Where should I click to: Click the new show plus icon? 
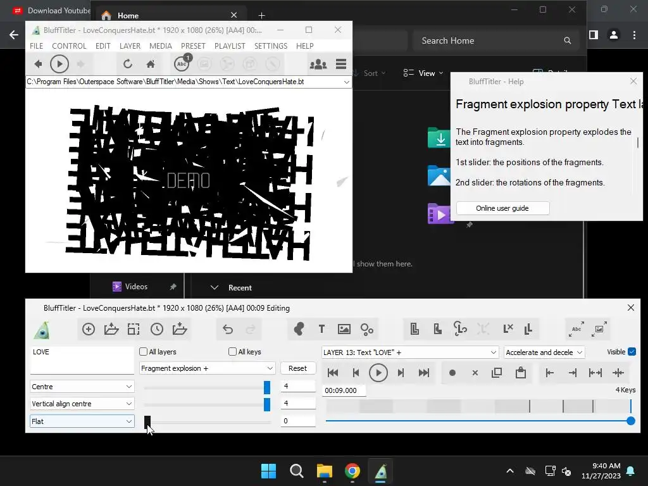pyautogui.click(x=89, y=329)
